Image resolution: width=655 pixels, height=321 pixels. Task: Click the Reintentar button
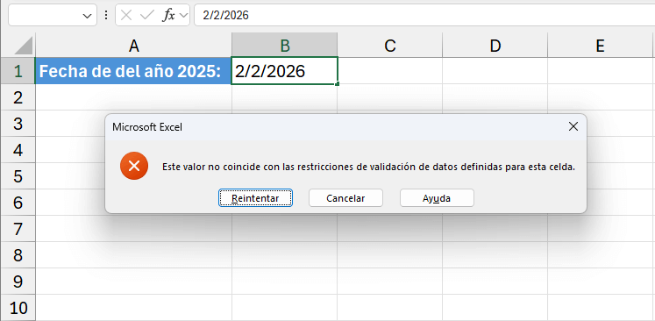[255, 197]
